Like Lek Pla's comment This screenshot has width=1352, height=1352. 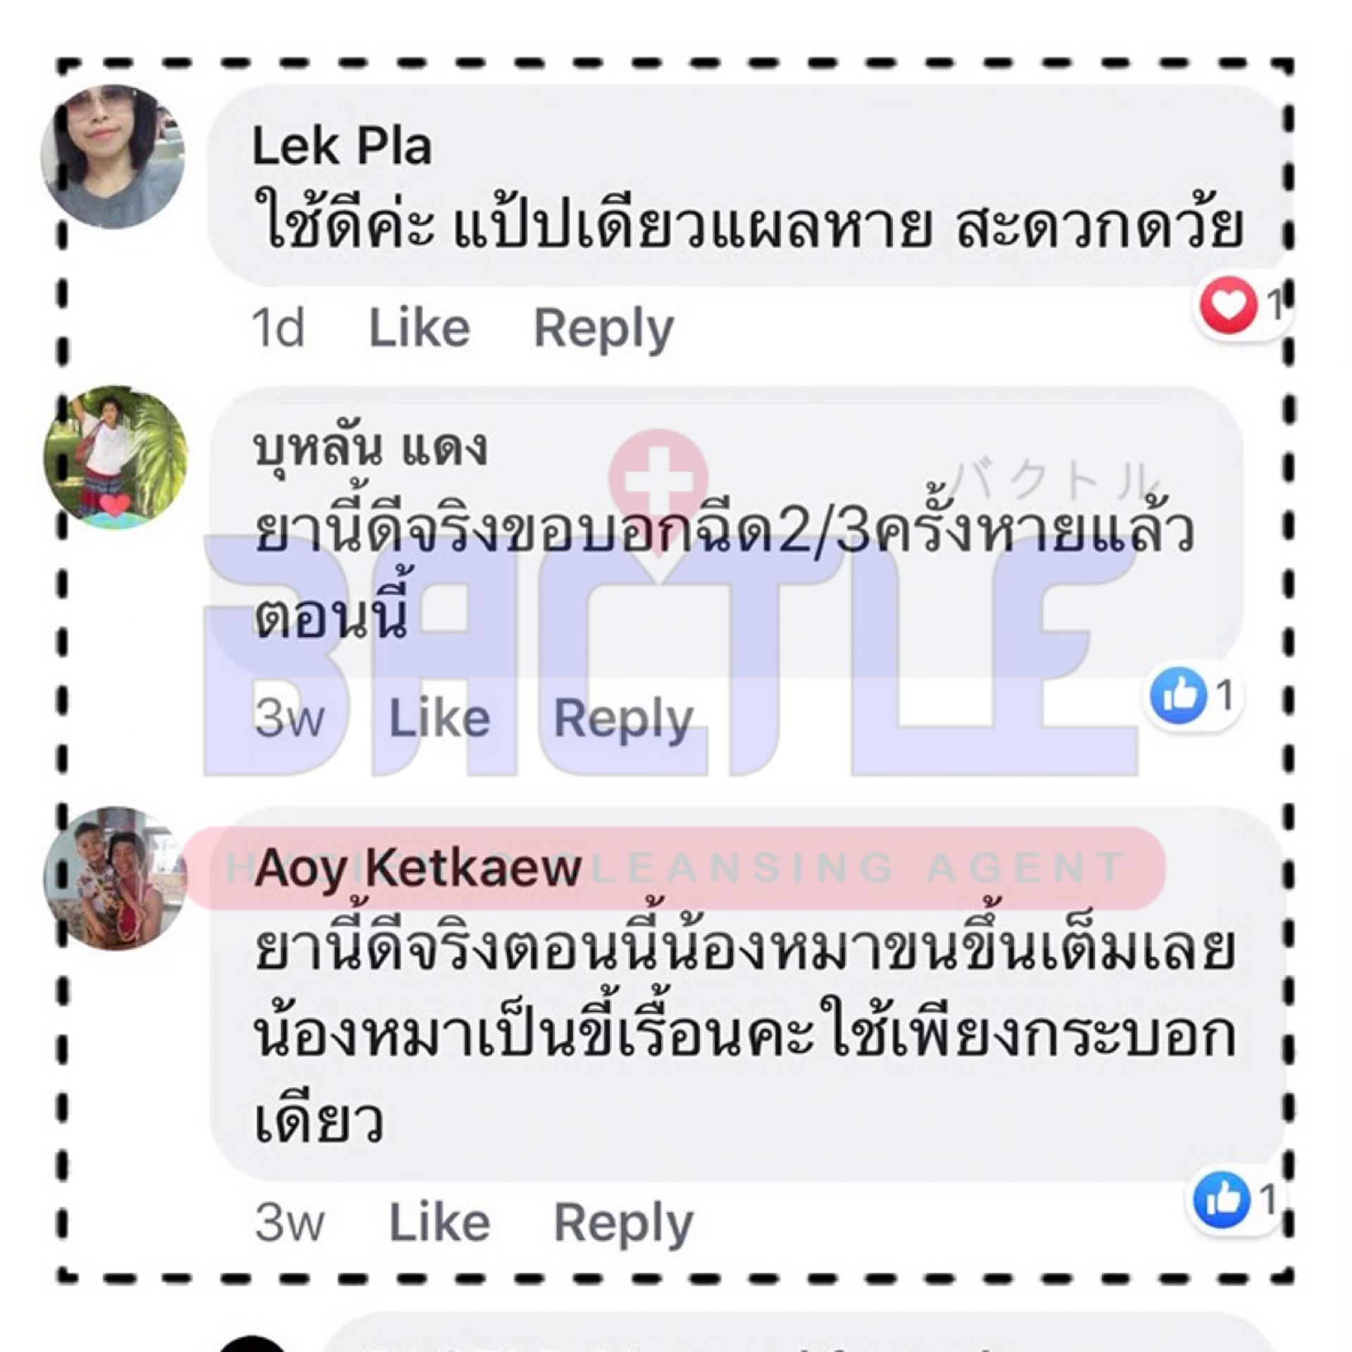click(x=420, y=328)
